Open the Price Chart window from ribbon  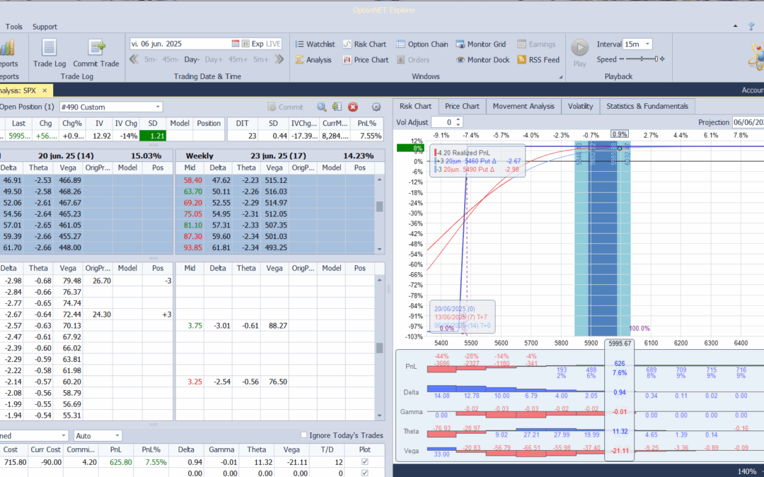366,60
